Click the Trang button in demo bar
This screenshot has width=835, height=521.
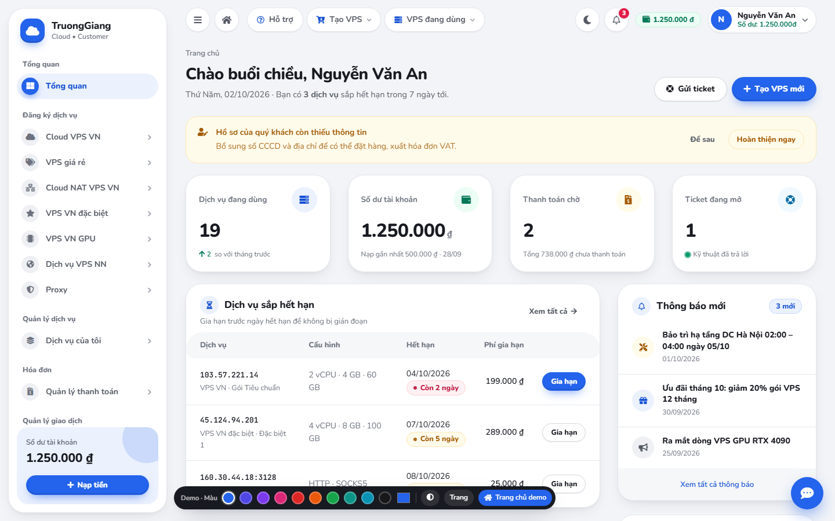tap(459, 497)
